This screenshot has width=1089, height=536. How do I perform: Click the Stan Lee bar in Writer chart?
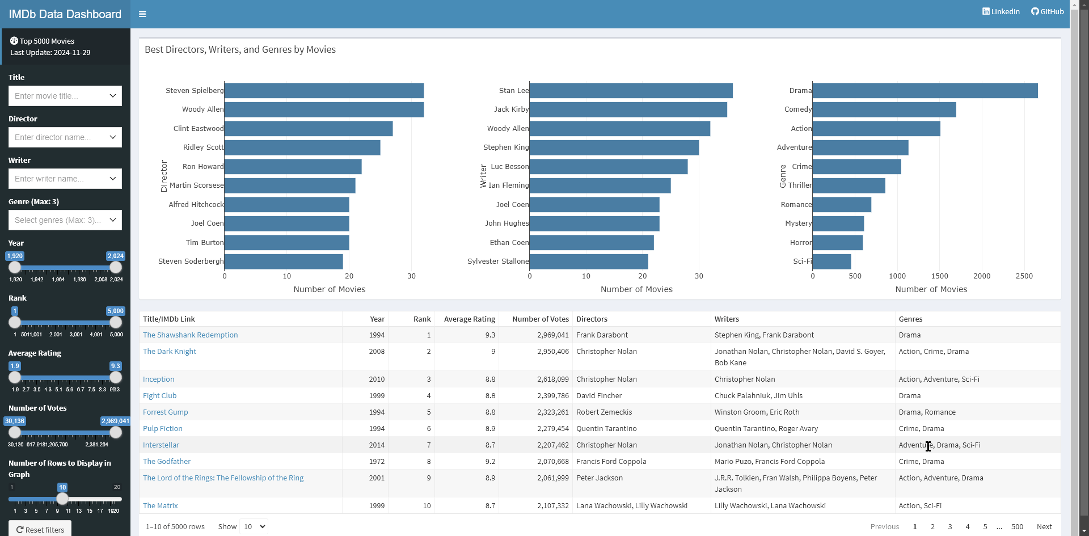(631, 91)
